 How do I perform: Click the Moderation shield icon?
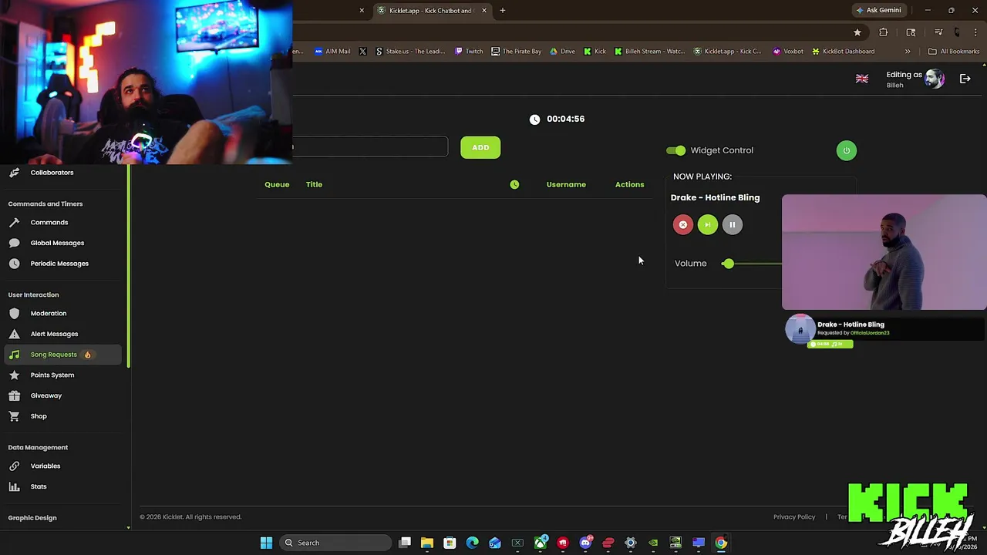(14, 314)
